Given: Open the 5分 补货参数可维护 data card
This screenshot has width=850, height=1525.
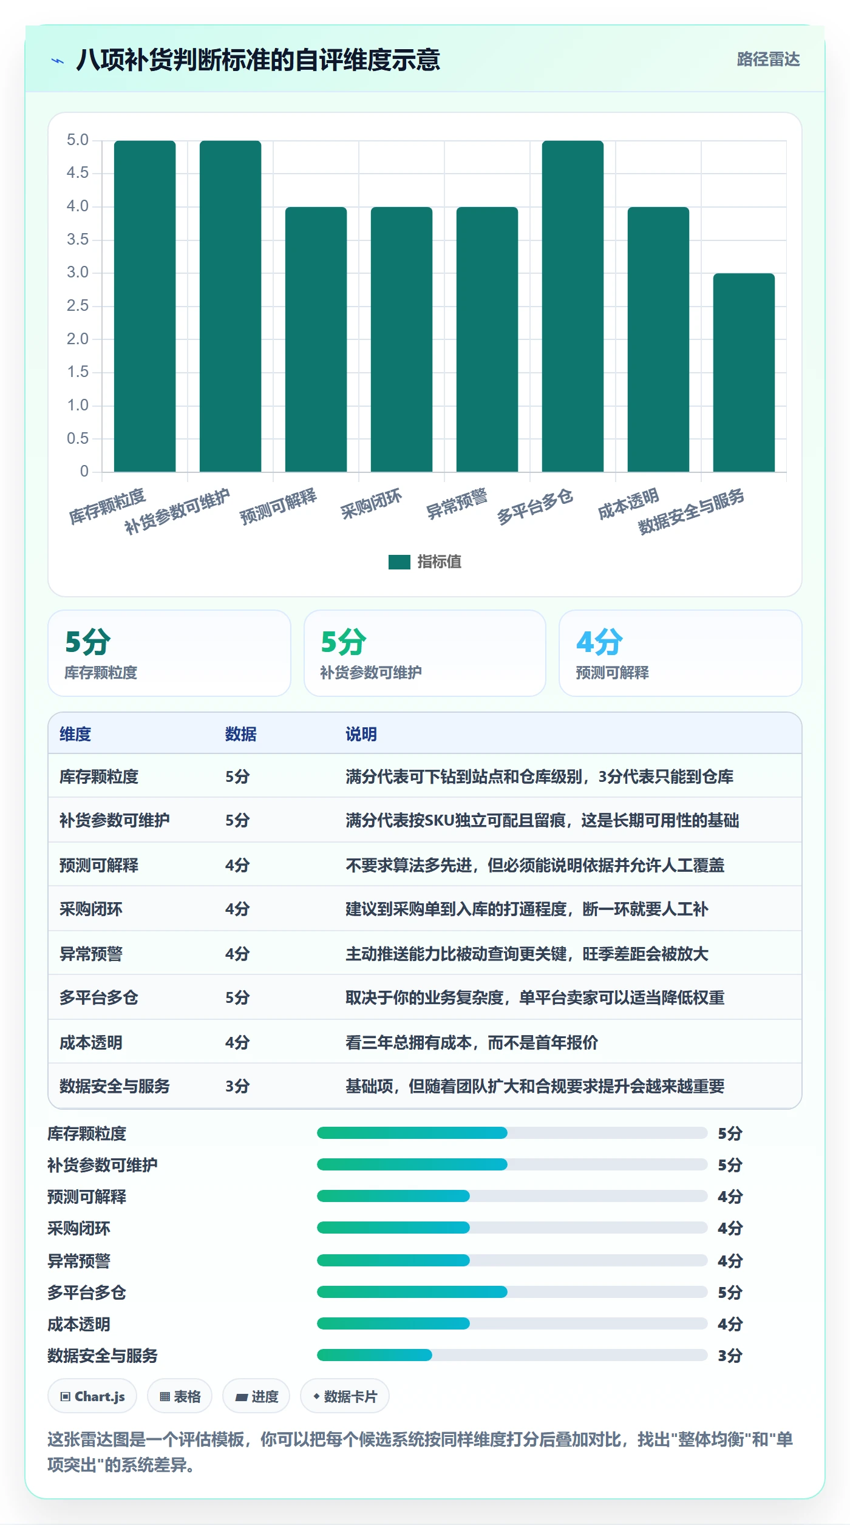Looking at the screenshot, I should 425,653.
